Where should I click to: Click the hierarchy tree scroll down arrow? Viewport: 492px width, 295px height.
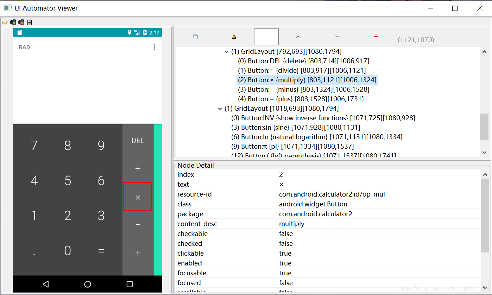(x=485, y=152)
